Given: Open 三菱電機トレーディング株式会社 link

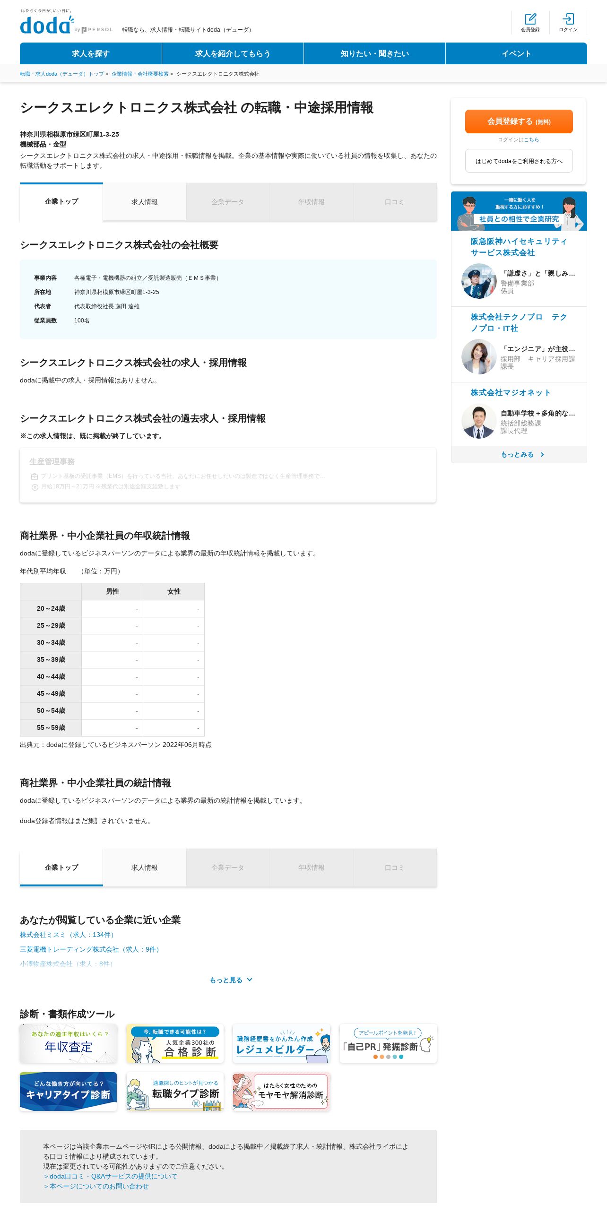Looking at the screenshot, I should pyautogui.click(x=91, y=949).
